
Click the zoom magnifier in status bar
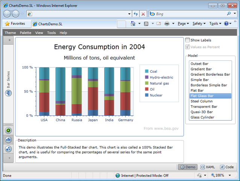tap(213, 175)
